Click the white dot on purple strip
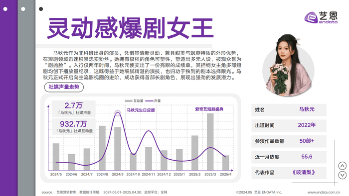Viewport: 349px width, 196px height. click(x=5, y=9)
